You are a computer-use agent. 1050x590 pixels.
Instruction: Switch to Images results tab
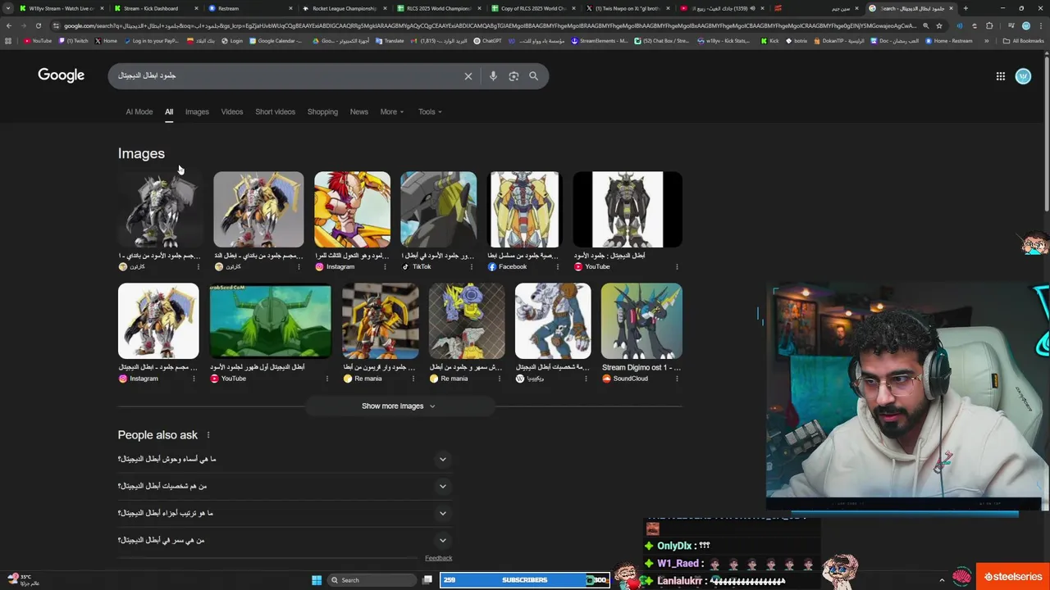(x=197, y=111)
